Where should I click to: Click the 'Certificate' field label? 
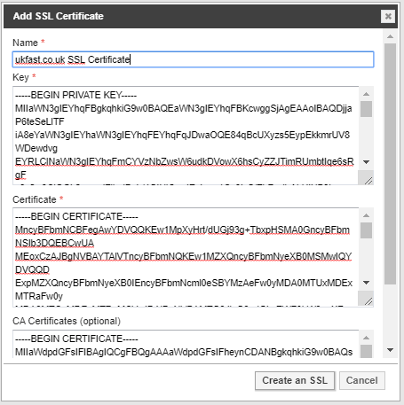coord(35,199)
